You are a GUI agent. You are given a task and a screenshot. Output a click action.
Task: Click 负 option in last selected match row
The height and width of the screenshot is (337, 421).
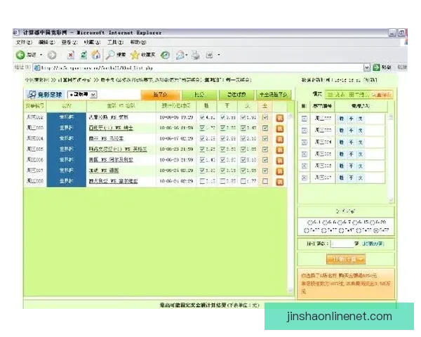point(361,178)
